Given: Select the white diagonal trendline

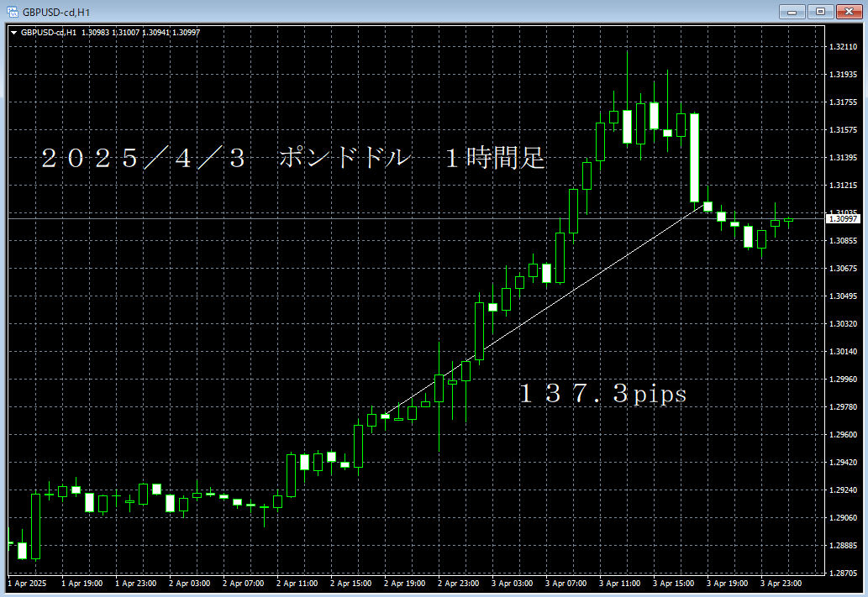Looking at the screenshot, I should click(x=545, y=310).
